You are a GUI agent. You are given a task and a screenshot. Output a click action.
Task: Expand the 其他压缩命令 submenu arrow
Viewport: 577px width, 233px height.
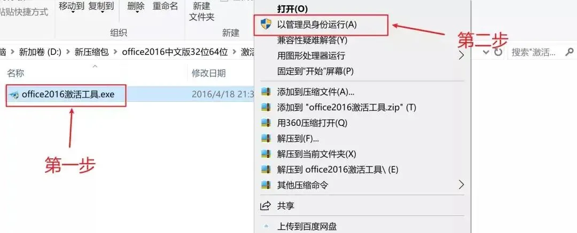pyautogui.click(x=462, y=184)
